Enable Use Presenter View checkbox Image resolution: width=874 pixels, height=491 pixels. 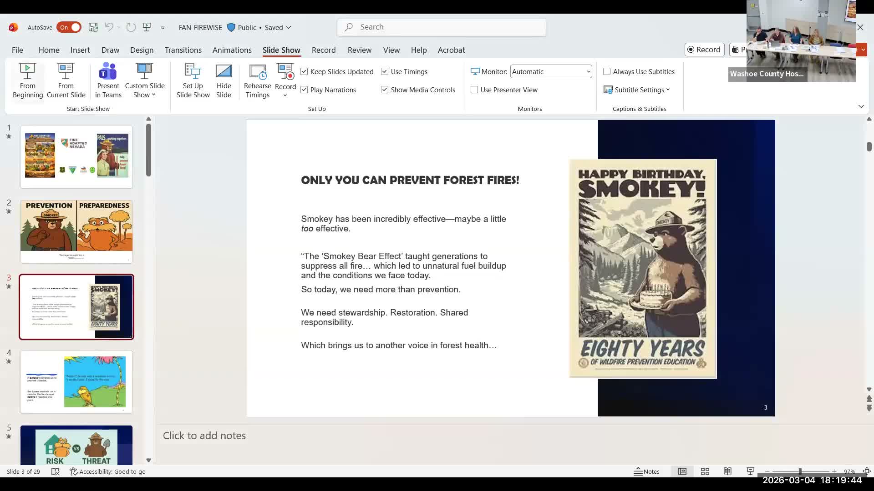coord(474,90)
